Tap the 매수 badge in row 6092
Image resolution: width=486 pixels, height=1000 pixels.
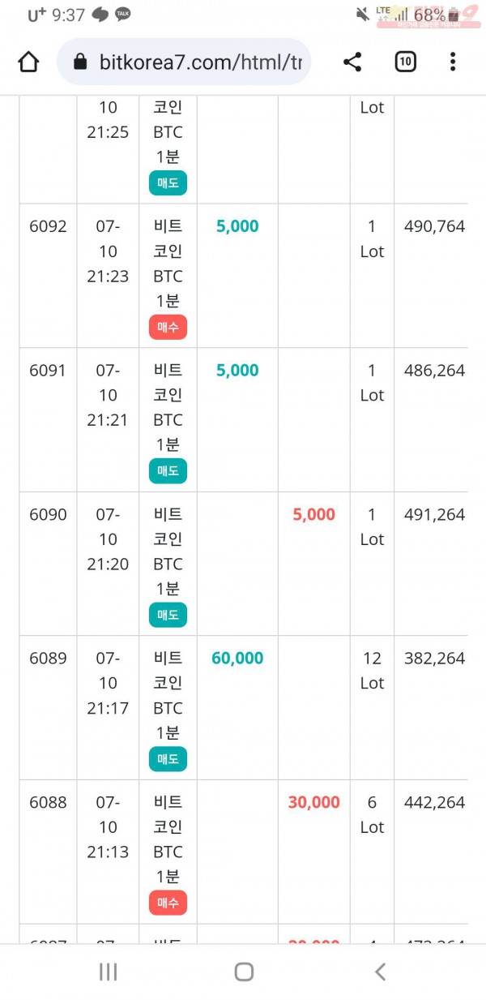click(x=168, y=328)
